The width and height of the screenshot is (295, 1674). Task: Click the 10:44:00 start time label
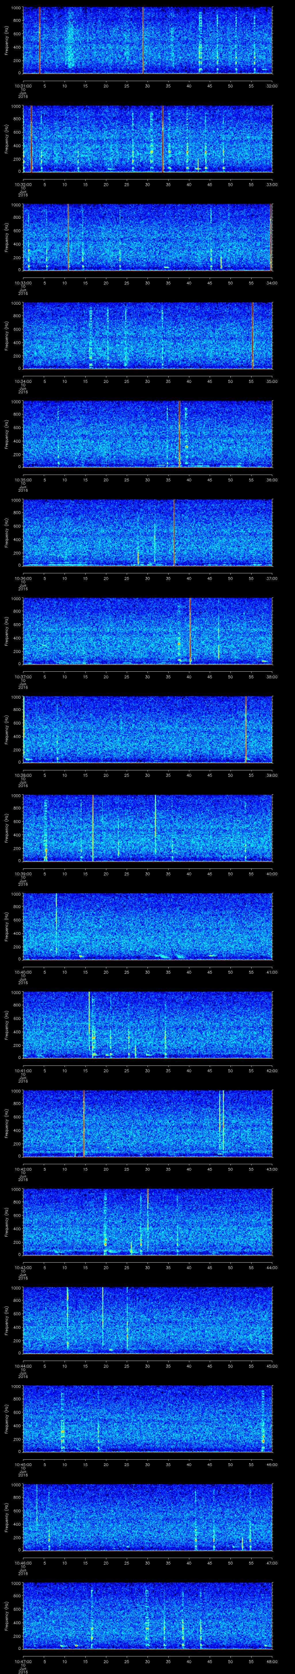23,1365
